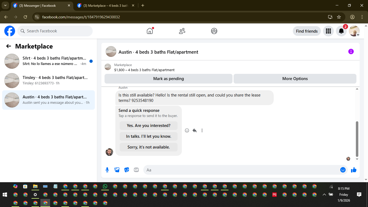Click the Search Facebook field
Viewport: 368px width, 207px height.
[55, 31]
